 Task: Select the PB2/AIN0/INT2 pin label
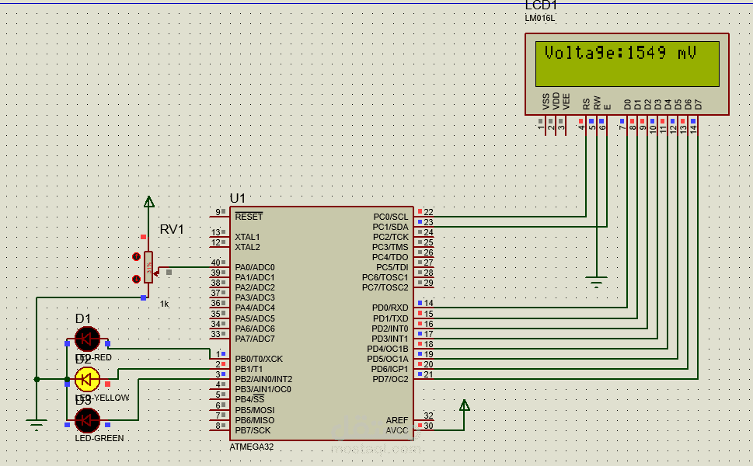coord(263,379)
